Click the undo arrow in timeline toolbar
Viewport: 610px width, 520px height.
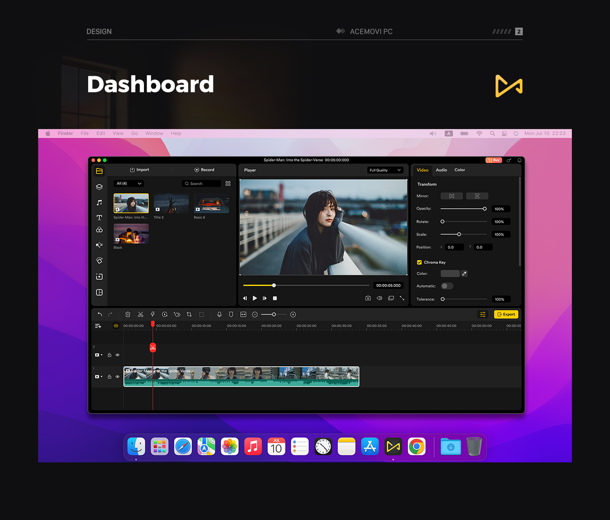click(100, 314)
